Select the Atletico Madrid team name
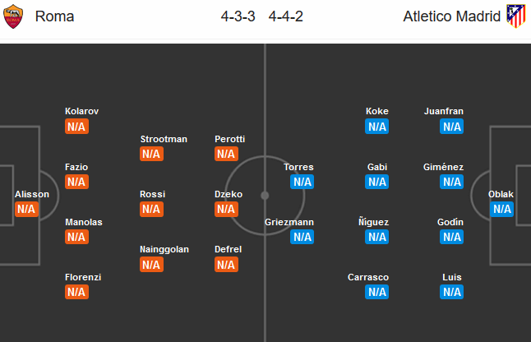The image size is (531, 342). (450, 16)
